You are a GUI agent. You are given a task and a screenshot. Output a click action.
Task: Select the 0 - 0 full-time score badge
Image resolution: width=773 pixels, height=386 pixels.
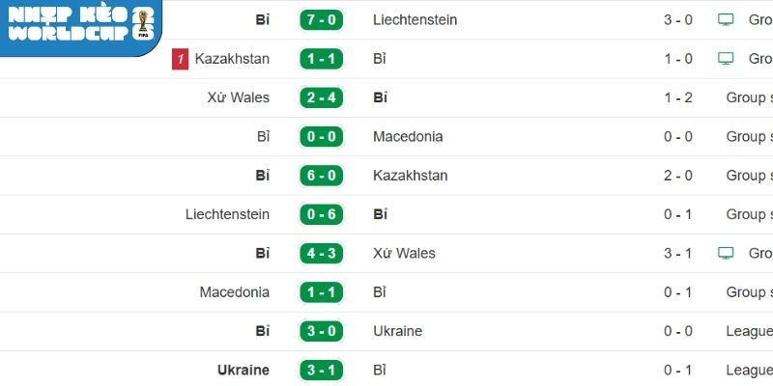point(324,136)
